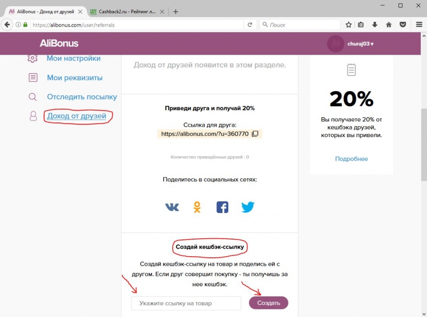Share the referral link on Twitter

coord(248,207)
